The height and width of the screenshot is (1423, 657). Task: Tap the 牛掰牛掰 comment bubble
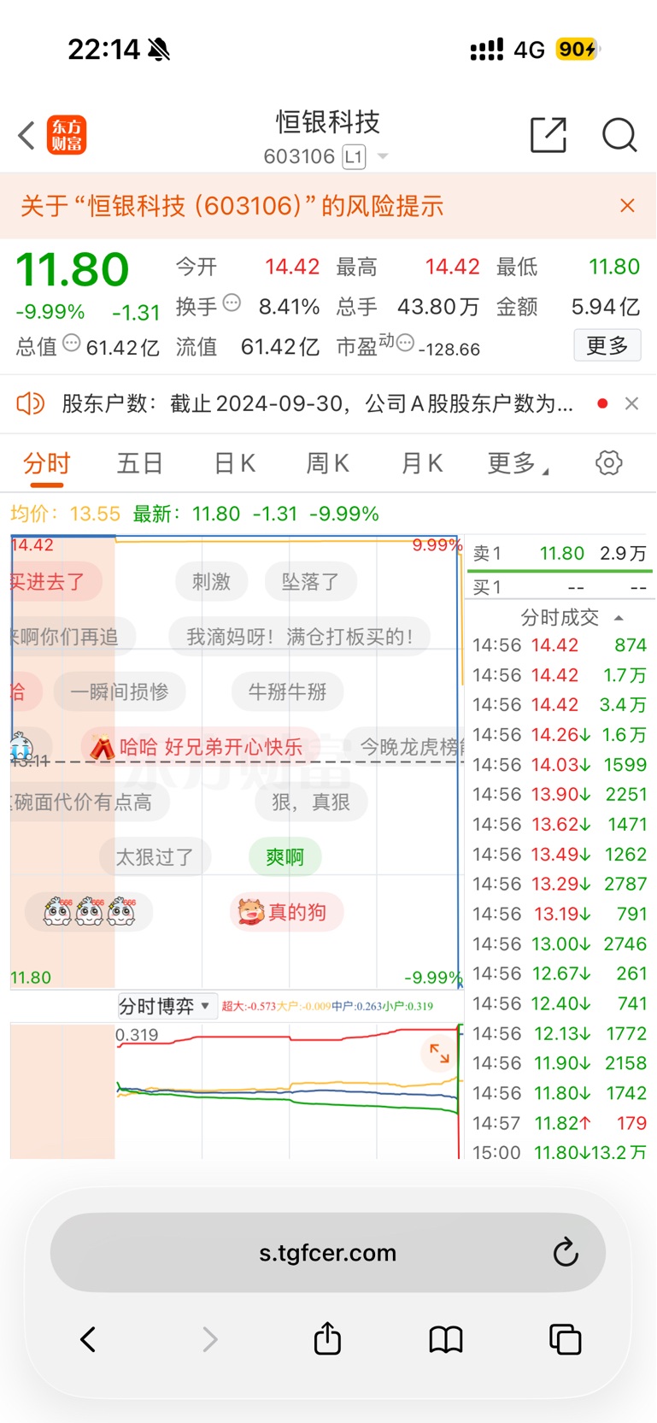pyautogui.click(x=287, y=691)
